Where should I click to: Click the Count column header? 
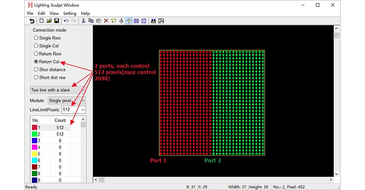(x=60, y=120)
